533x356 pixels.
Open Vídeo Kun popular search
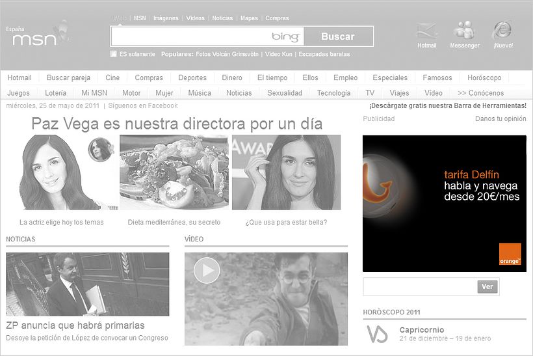click(x=279, y=54)
